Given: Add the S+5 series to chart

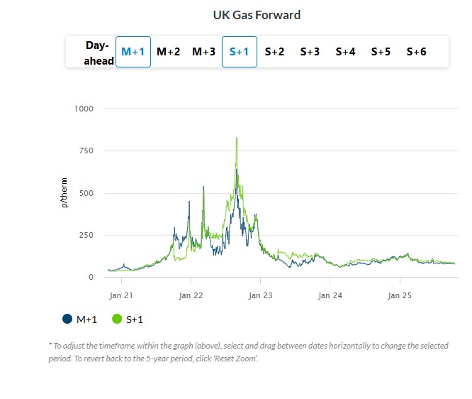Looking at the screenshot, I should 381,52.
